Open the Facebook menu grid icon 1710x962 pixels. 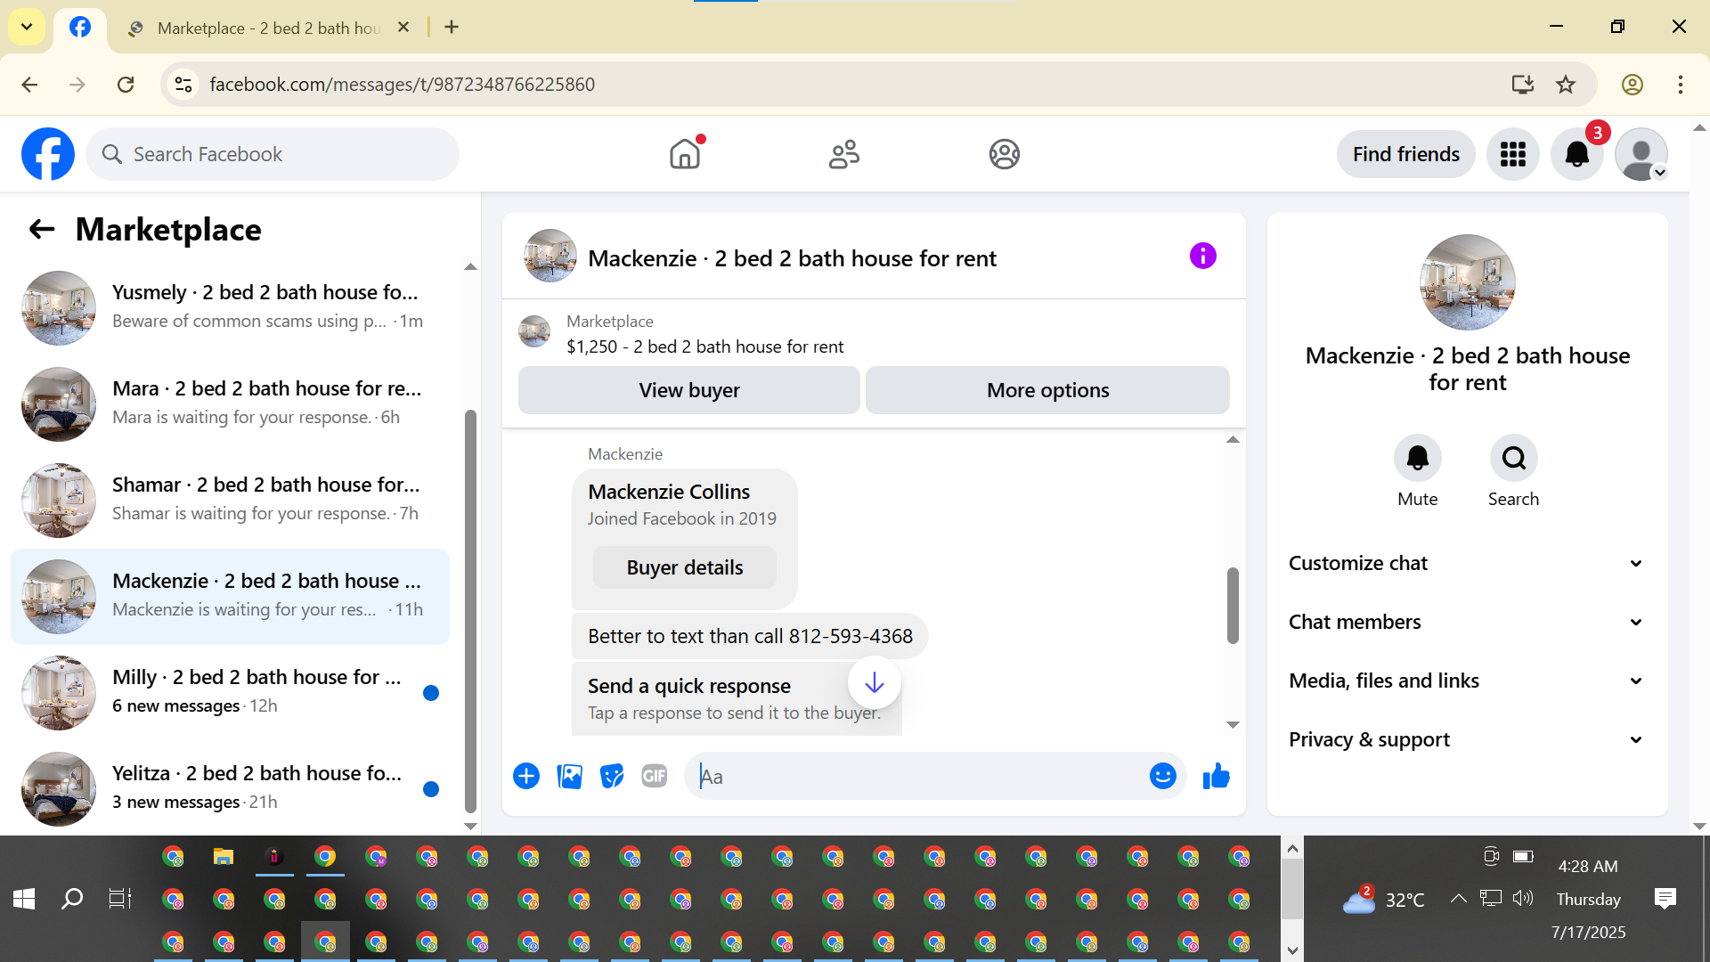[1512, 154]
